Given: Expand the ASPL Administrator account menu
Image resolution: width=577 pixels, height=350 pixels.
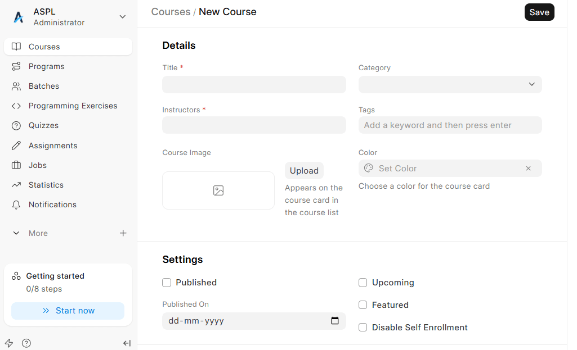Looking at the screenshot, I should click(x=122, y=17).
